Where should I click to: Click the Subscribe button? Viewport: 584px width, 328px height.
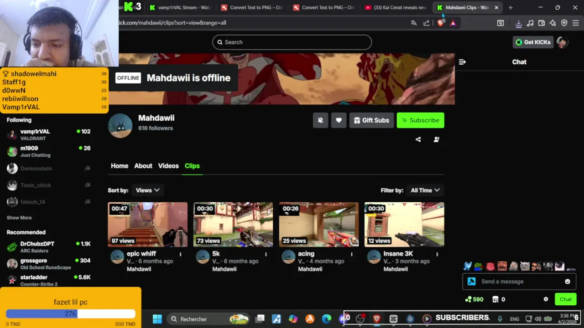click(421, 120)
